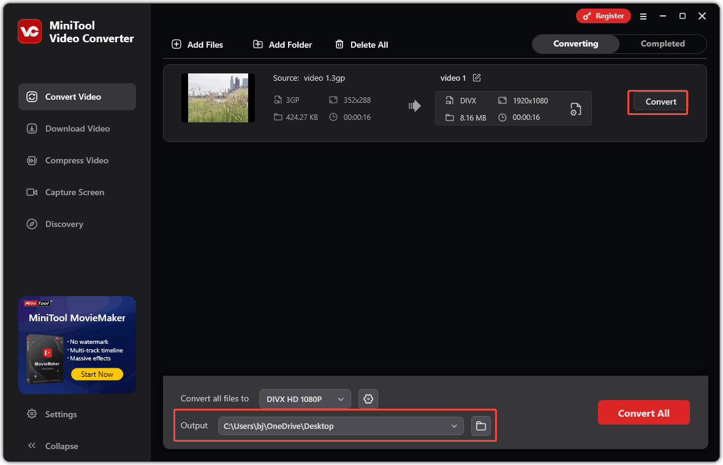Viewport: 723px width, 465px height.
Task: Open the output format settings icon for video 1
Action: pos(575,109)
